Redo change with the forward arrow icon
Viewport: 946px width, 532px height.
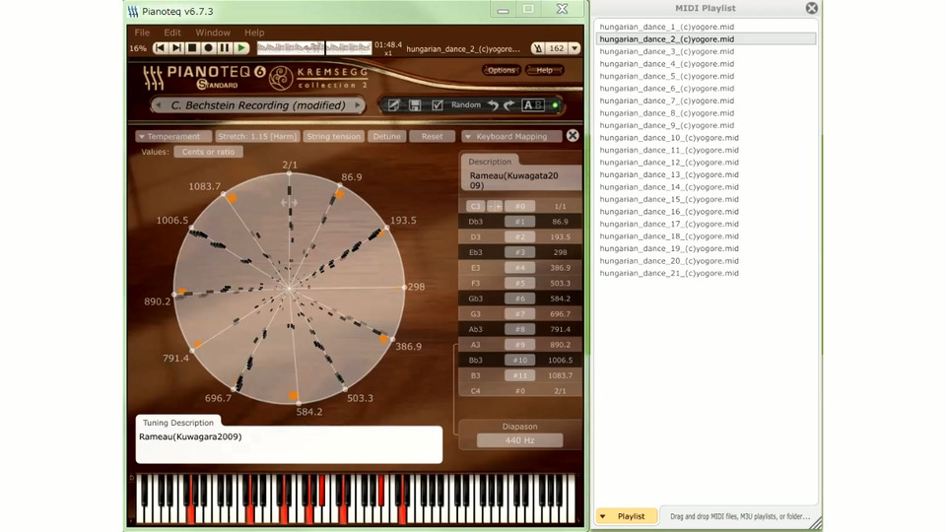tap(509, 105)
